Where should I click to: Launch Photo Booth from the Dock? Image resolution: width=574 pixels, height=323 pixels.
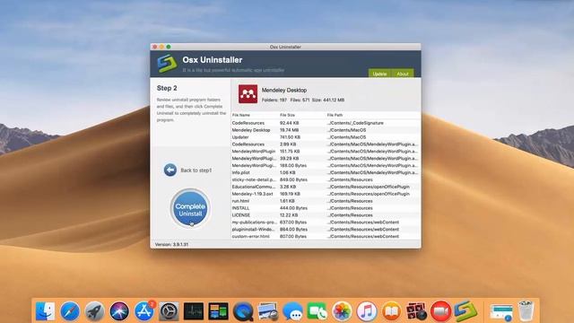point(416,311)
